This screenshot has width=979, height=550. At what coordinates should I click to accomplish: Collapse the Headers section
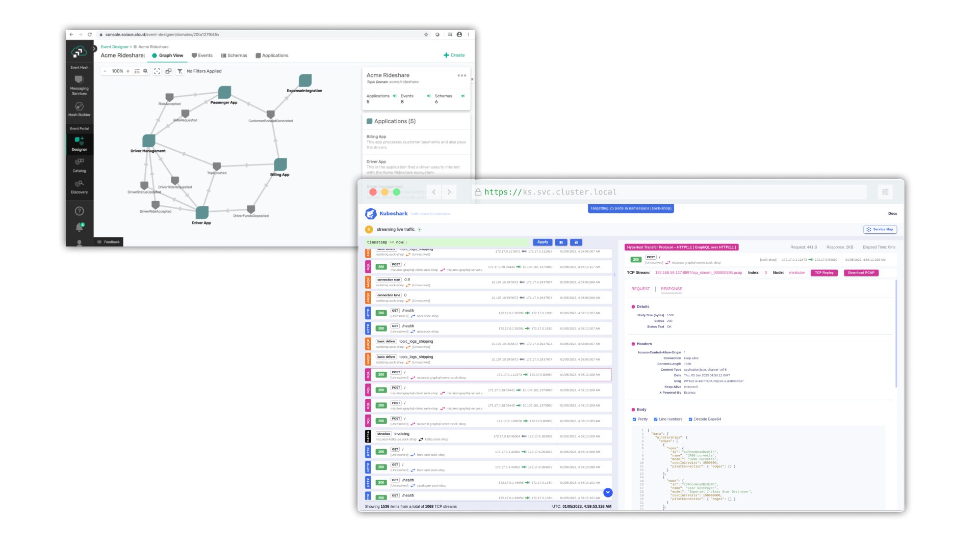[633, 344]
